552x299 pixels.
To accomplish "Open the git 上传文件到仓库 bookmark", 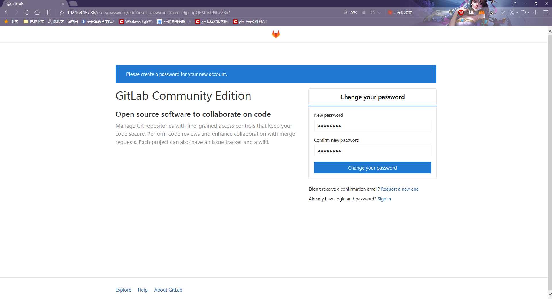I will coord(250,22).
